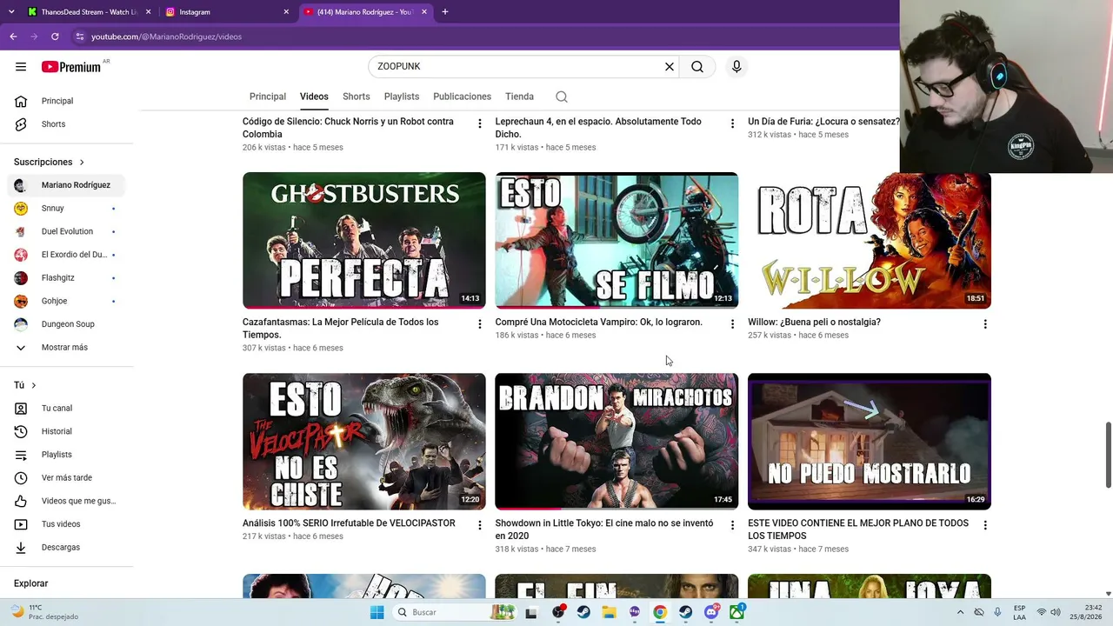Viewport: 1113px width, 626px height.
Task: Play the ROTA Willow thumbnail
Action: (870, 240)
